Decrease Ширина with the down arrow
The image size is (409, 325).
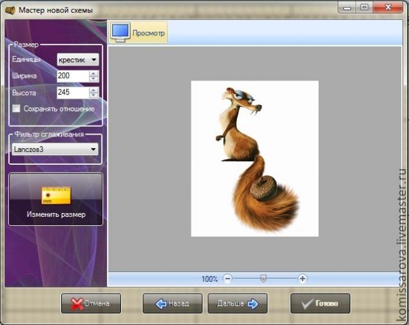point(93,79)
